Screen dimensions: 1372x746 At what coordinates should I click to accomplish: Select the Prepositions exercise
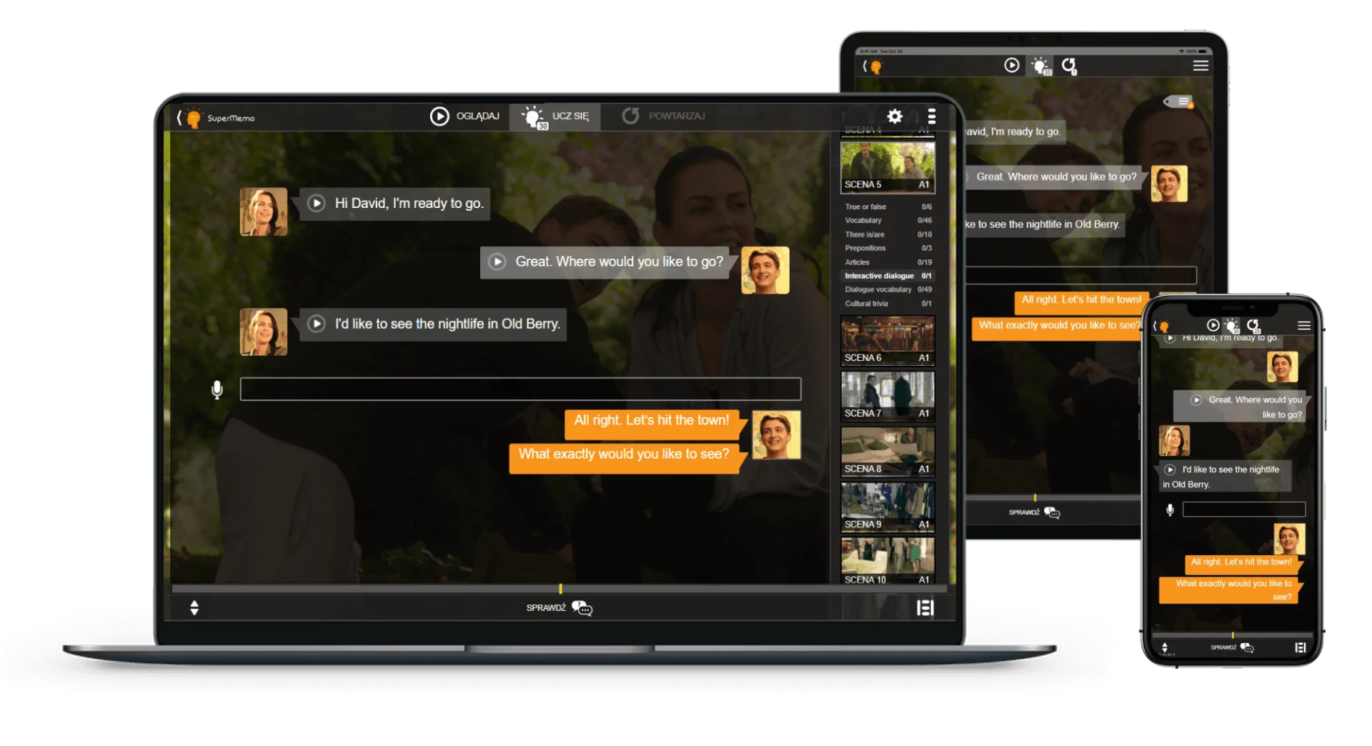pos(888,248)
